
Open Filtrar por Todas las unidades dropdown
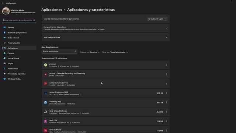click(x=115, y=52)
